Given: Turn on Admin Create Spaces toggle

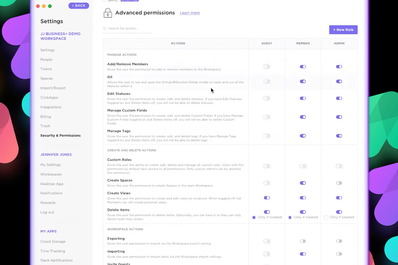Looking at the screenshot, I should [339, 183].
